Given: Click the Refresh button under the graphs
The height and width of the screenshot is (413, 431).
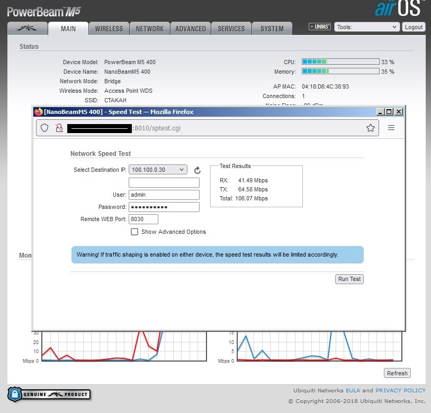Looking at the screenshot, I should pos(397,373).
